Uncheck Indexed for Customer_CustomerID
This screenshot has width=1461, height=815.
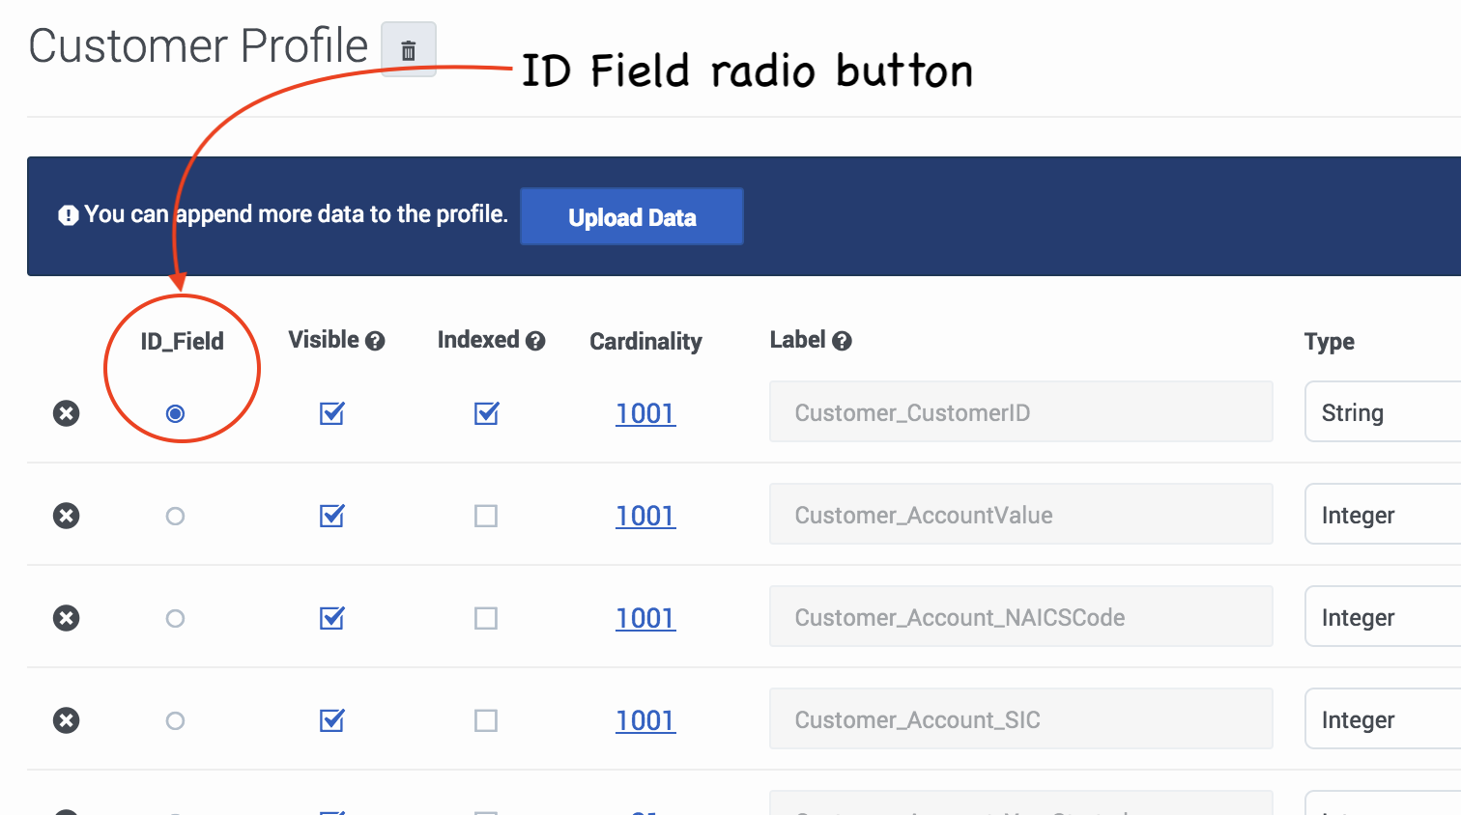coord(486,413)
